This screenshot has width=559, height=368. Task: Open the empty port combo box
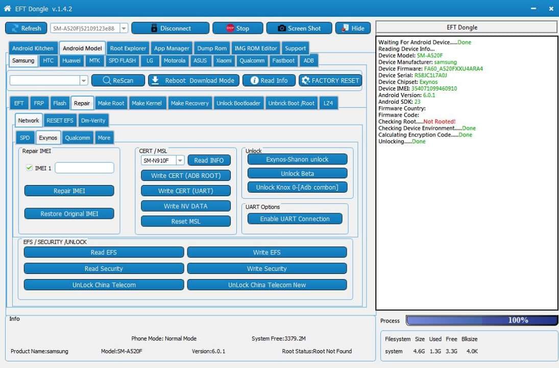[x=84, y=80]
